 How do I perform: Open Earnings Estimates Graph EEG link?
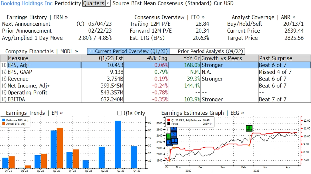pyautogui.click(x=203, y=113)
